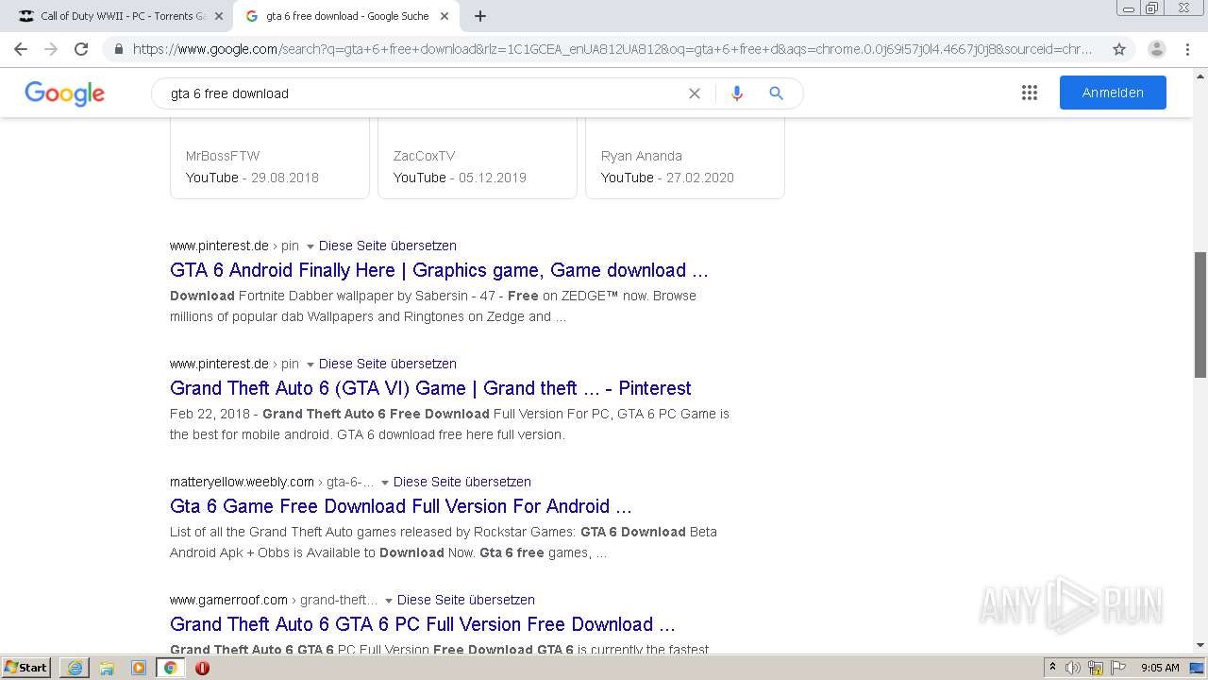Open the Windows Start menu
Screen dimensions: 1208x680
tap(26, 668)
